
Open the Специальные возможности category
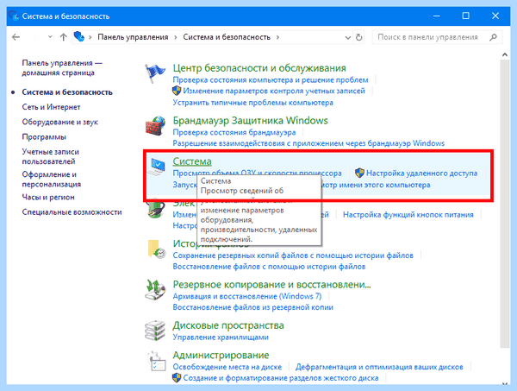coord(72,212)
